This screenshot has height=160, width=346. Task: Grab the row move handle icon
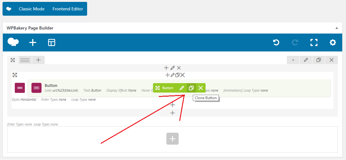(x=13, y=60)
